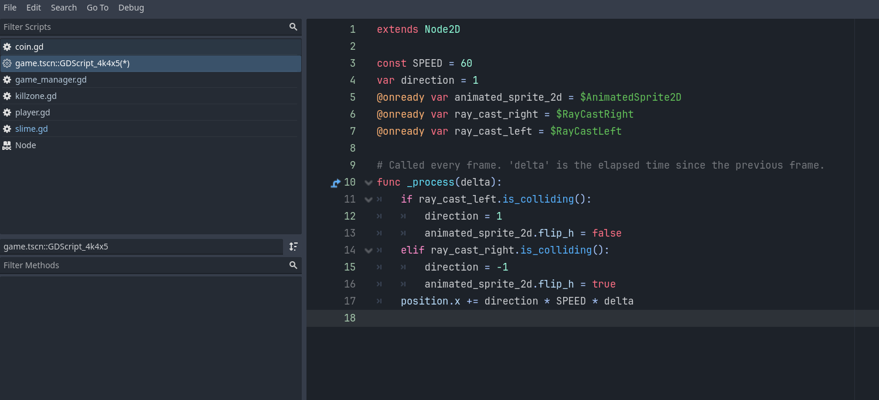The height and width of the screenshot is (400, 879).
Task: Click the gear icon beside game.tscn::GDScript_4k4x5(*)
Action: point(7,63)
